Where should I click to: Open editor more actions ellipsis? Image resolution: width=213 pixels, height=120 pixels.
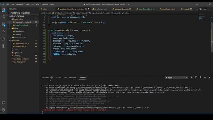(x=209, y=9)
